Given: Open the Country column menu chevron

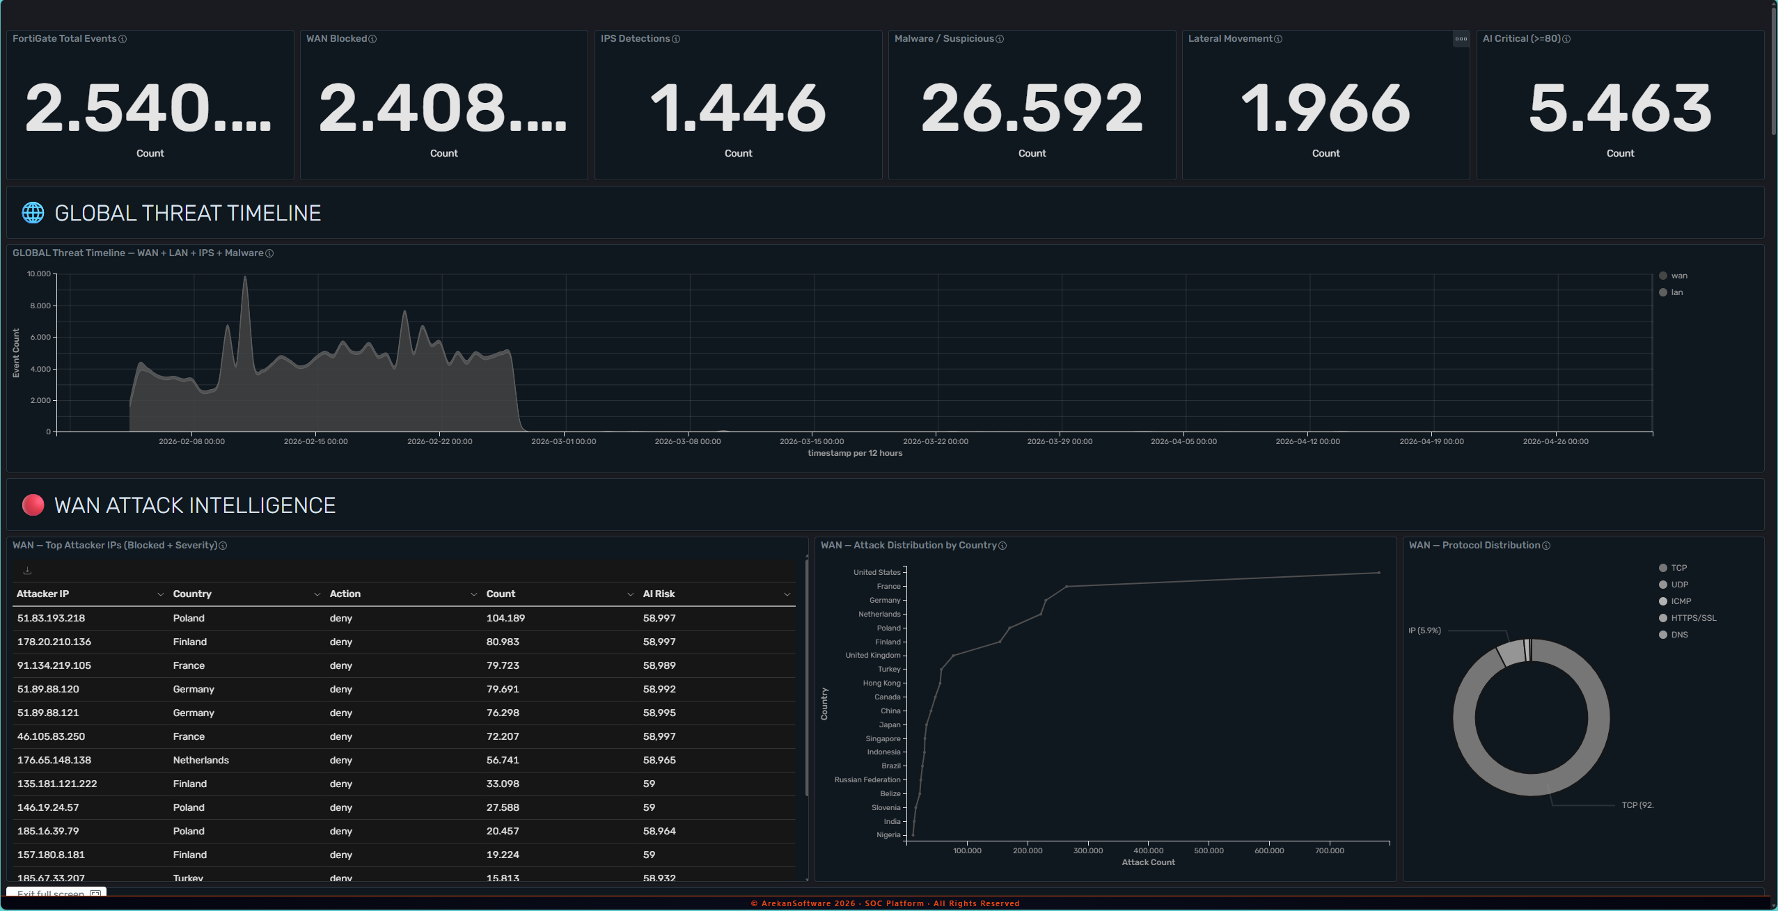Looking at the screenshot, I should [317, 594].
